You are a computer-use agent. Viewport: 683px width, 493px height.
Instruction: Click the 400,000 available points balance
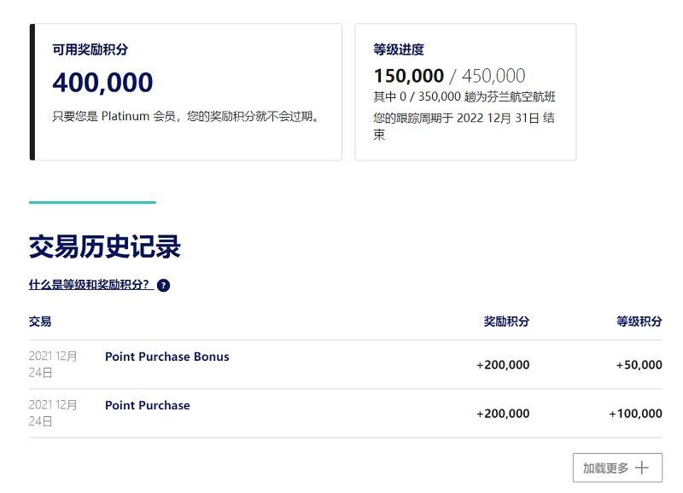pyautogui.click(x=102, y=83)
